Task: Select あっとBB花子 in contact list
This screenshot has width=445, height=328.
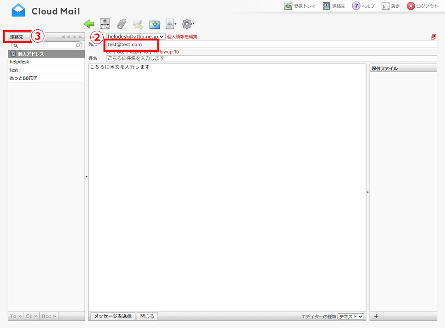Action: coord(23,78)
